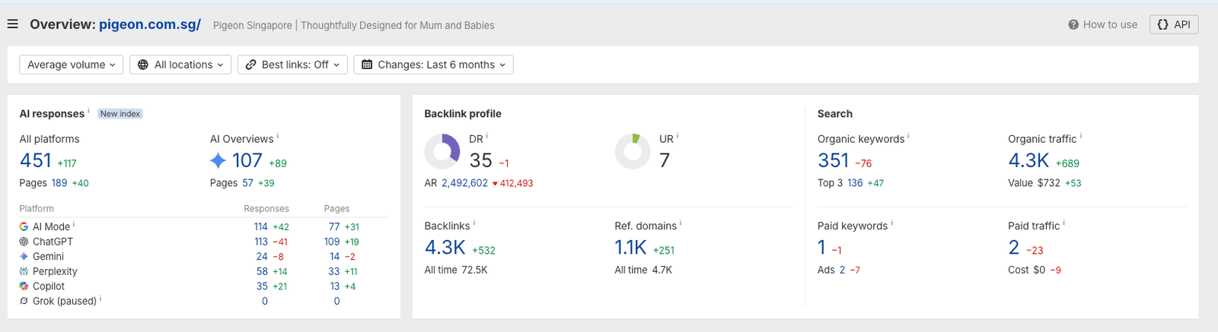Click the AR value 2,492,602
1218x332 pixels.
click(x=464, y=183)
